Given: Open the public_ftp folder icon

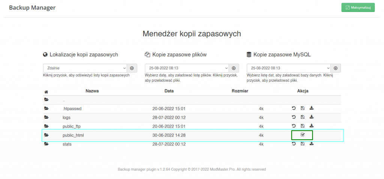Looking at the screenshot, I should (46, 126).
